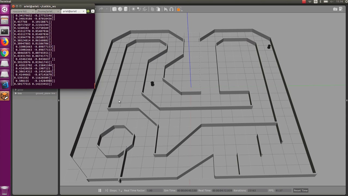Click the Paste icon in Gazebo toolbar

point(158,9)
